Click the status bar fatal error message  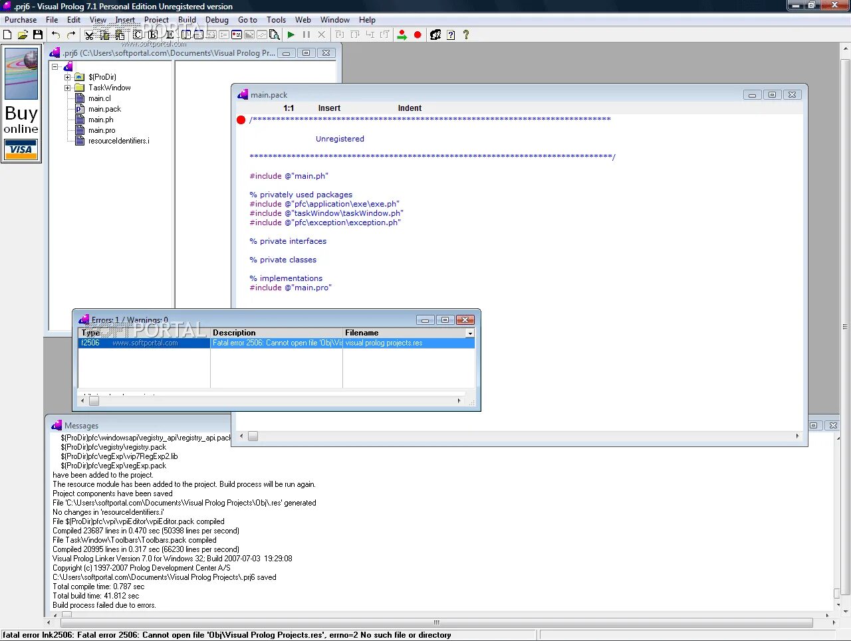coord(227,635)
